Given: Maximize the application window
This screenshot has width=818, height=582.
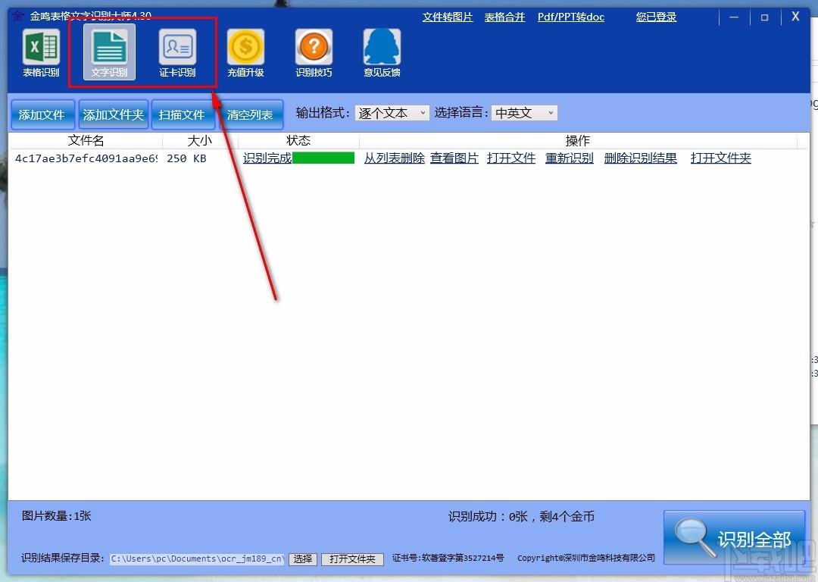Looking at the screenshot, I should tap(764, 17).
